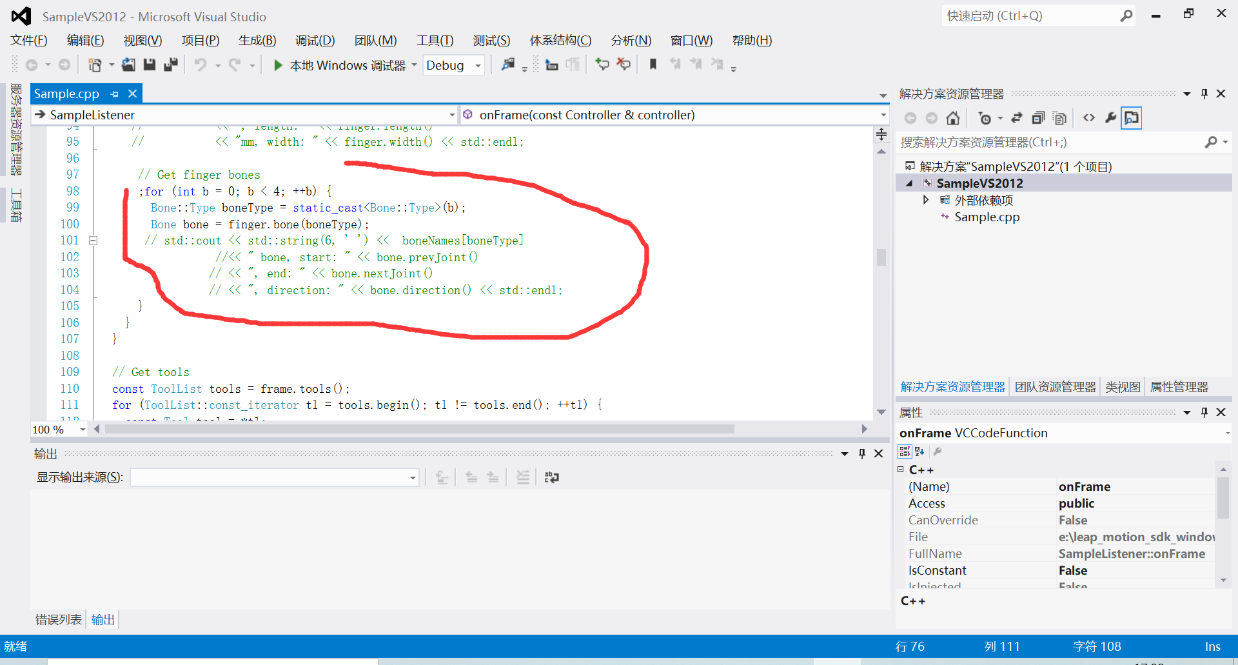Toggle auto-hide pin of Output panel
Image resolution: width=1238 pixels, height=665 pixels.
tap(861, 453)
